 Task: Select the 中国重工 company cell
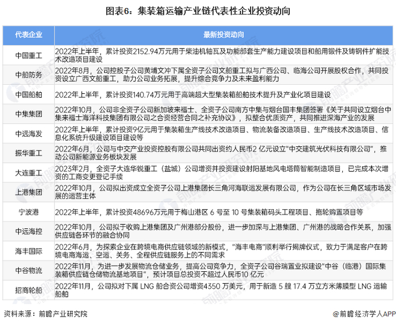pos(28,55)
